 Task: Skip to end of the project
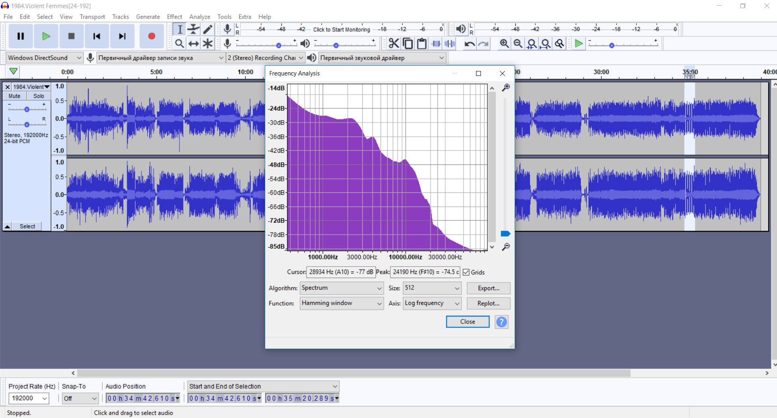point(122,36)
